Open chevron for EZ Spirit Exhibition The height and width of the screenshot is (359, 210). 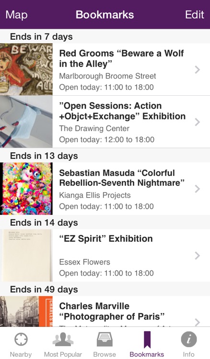(x=197, y=256)
